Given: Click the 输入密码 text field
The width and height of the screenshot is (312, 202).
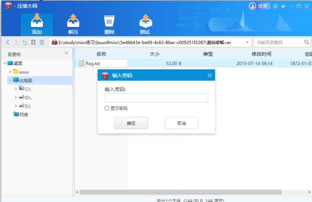Looking at the screenshot, I should [156, 98].
